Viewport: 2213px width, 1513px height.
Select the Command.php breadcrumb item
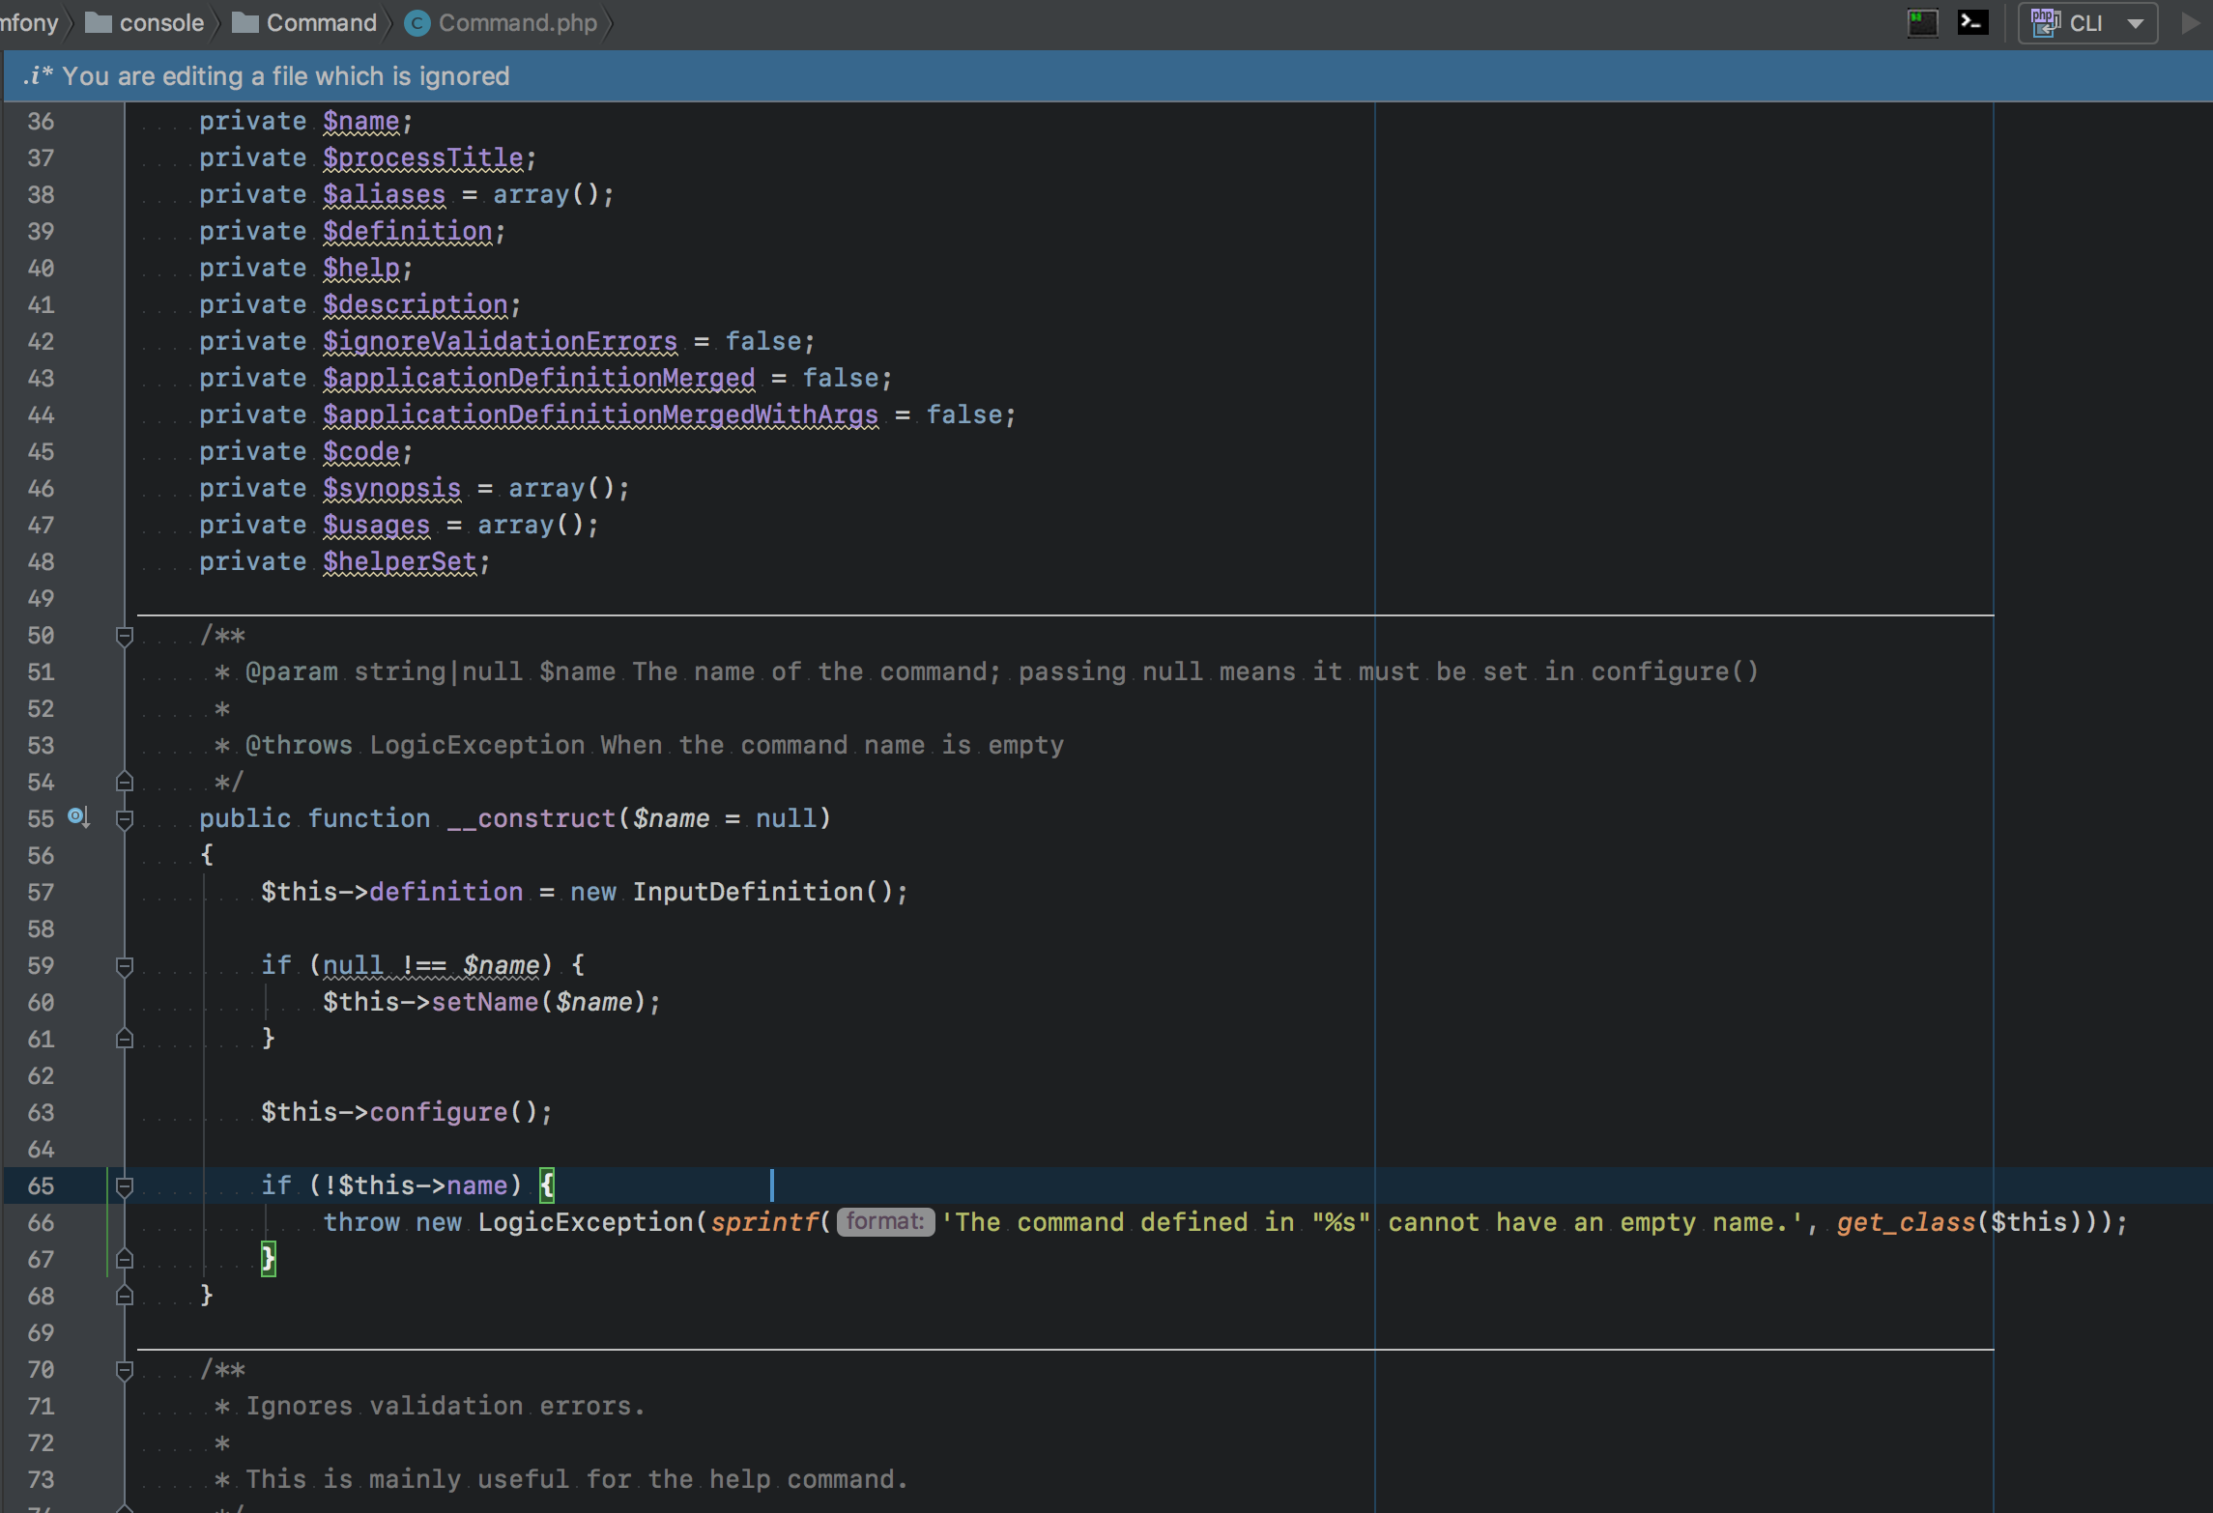tap(517, 23)
